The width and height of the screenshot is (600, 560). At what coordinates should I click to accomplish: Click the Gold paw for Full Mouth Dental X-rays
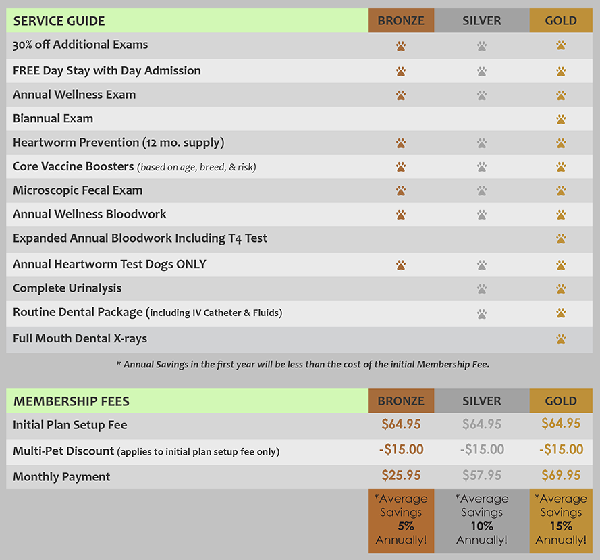tap(561, 339)
